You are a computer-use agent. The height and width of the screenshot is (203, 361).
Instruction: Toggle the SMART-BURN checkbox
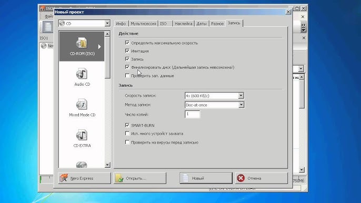click(x=127, y=125)
